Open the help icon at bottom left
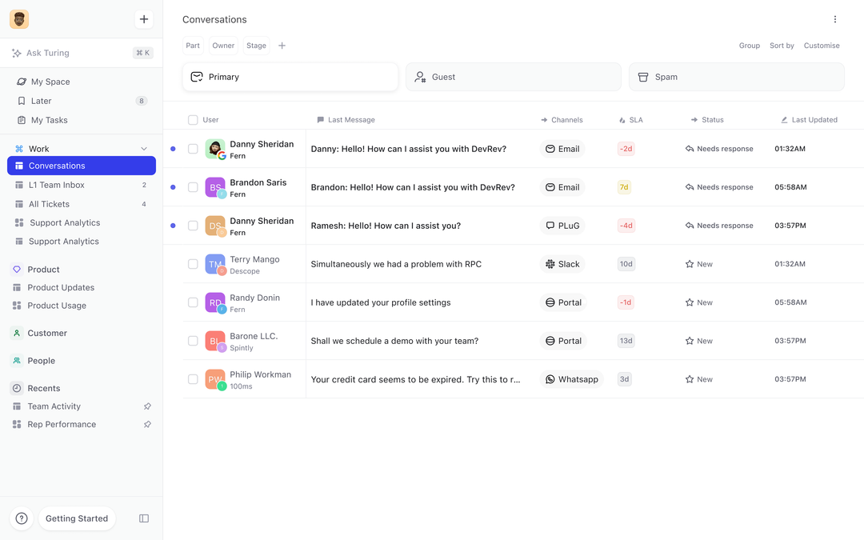 pyautogui.click(x=21, y=518)
